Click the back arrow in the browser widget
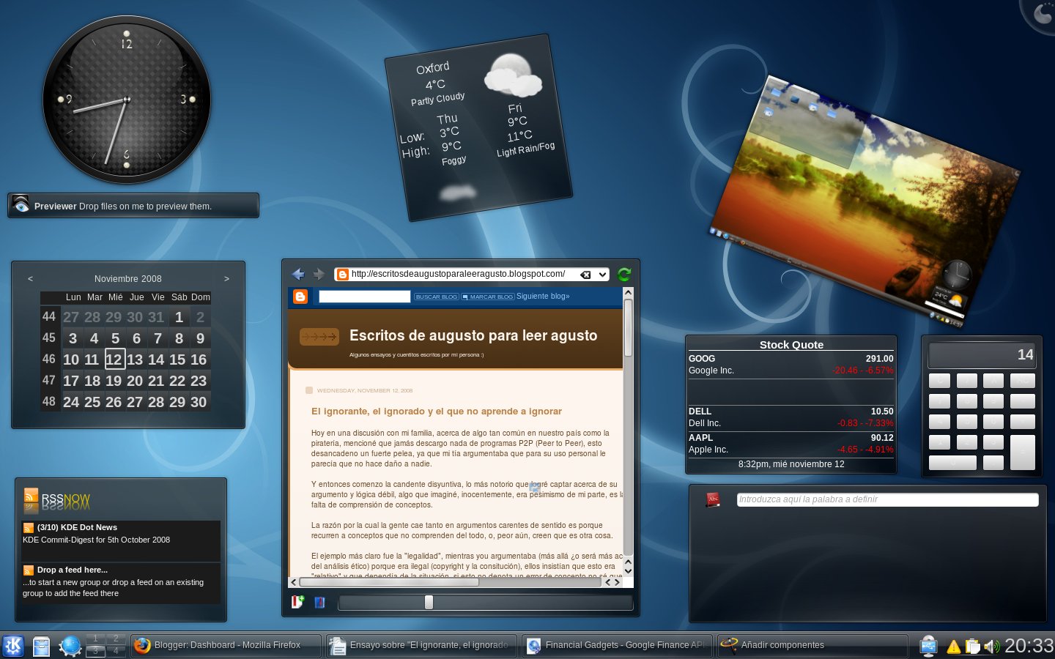The image size is (1055, 659). point(298,274)
